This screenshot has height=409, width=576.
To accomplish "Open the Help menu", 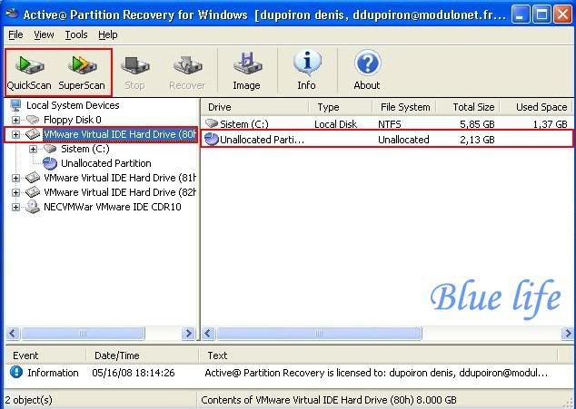I will (108, 34).
